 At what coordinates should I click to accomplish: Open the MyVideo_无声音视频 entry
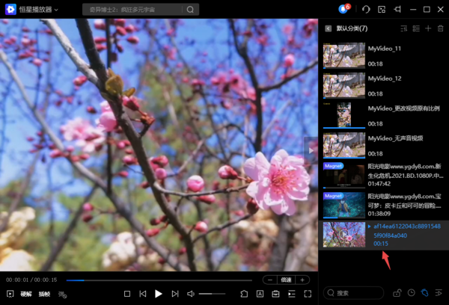[x=383, y=145]
